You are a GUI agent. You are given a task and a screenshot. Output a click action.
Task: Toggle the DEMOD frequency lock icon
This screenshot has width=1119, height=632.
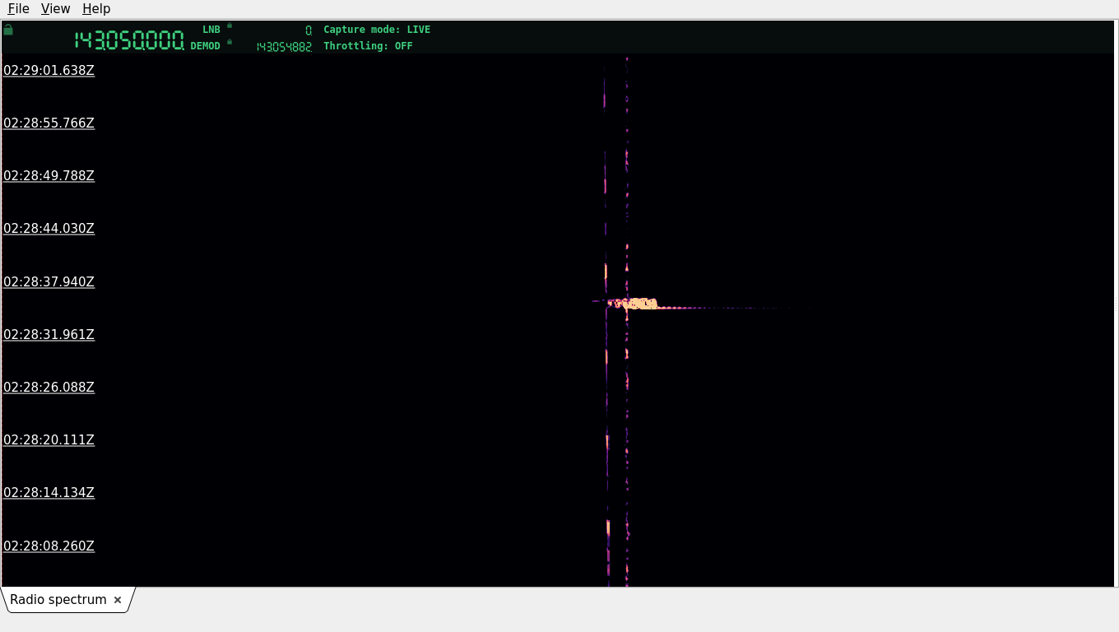[230, 42]
